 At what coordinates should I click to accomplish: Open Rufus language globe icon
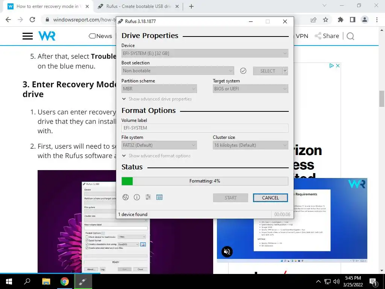(x=126, y=197)
